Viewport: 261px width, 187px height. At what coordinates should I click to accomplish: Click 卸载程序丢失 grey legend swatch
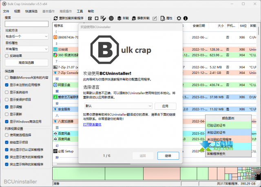tap(228, 154)
